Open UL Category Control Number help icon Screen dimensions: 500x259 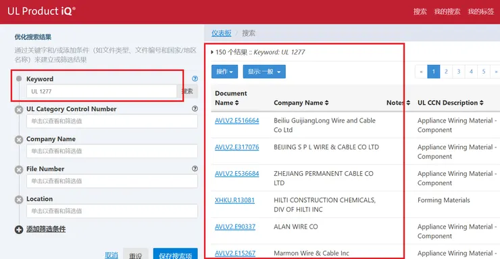[195, 109]
